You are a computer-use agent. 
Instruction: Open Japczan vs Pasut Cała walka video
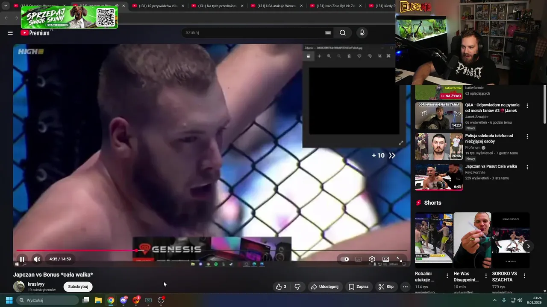(x=491, y=166)
